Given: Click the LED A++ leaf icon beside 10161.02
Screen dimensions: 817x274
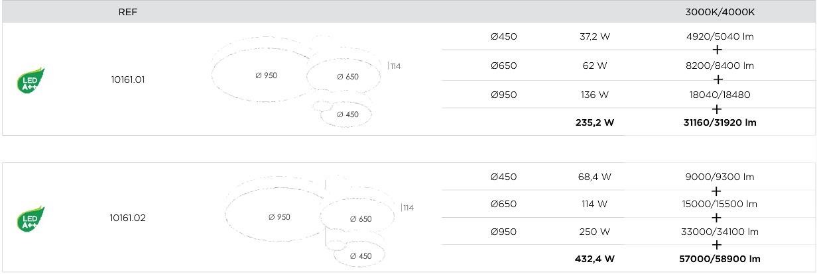Looking at the screenshot, I should (31, 219).
